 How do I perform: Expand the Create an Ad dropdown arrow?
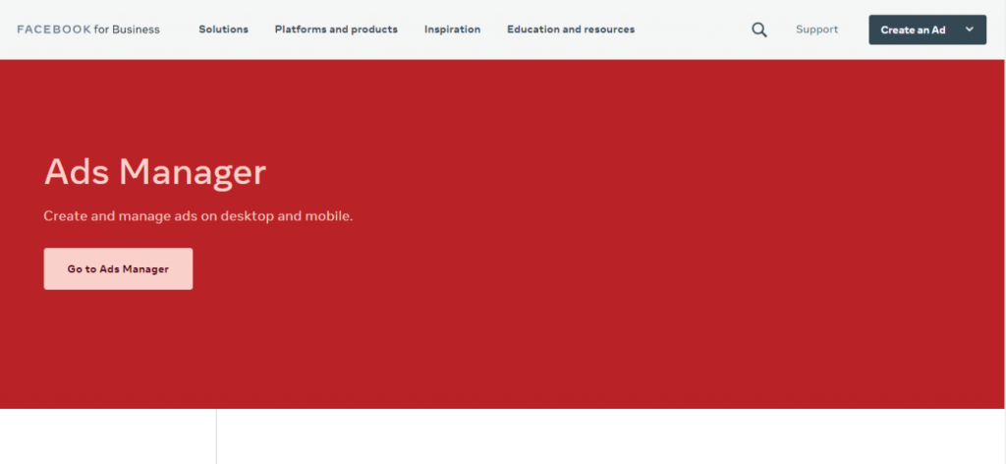click(x=969, y=29)
